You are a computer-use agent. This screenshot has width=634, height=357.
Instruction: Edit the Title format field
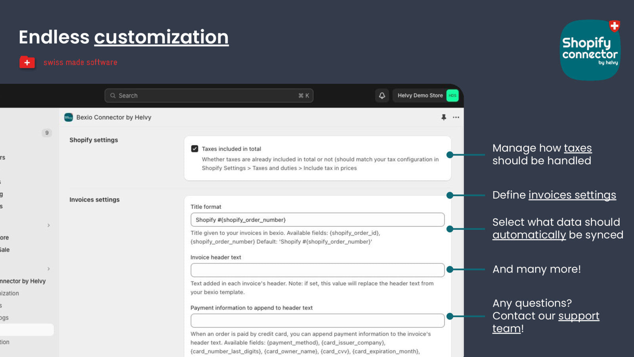(x=317, y=220)
